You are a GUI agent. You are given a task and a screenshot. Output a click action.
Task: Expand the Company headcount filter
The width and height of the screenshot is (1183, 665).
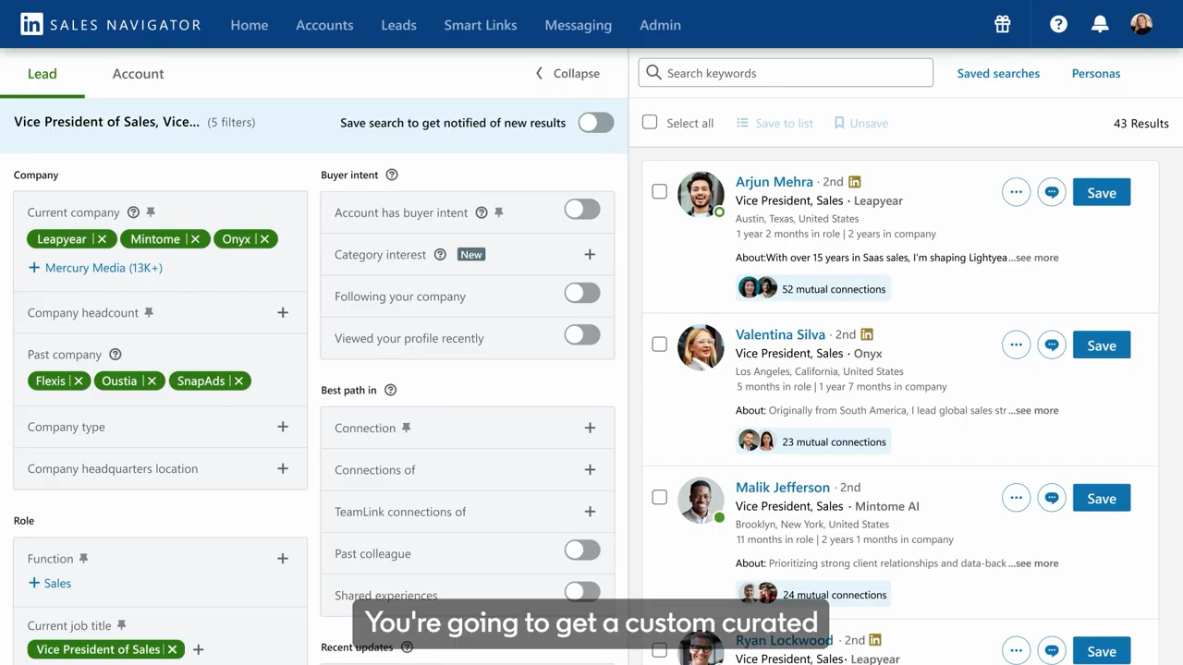pyautogui.click(x=283, y=313)
